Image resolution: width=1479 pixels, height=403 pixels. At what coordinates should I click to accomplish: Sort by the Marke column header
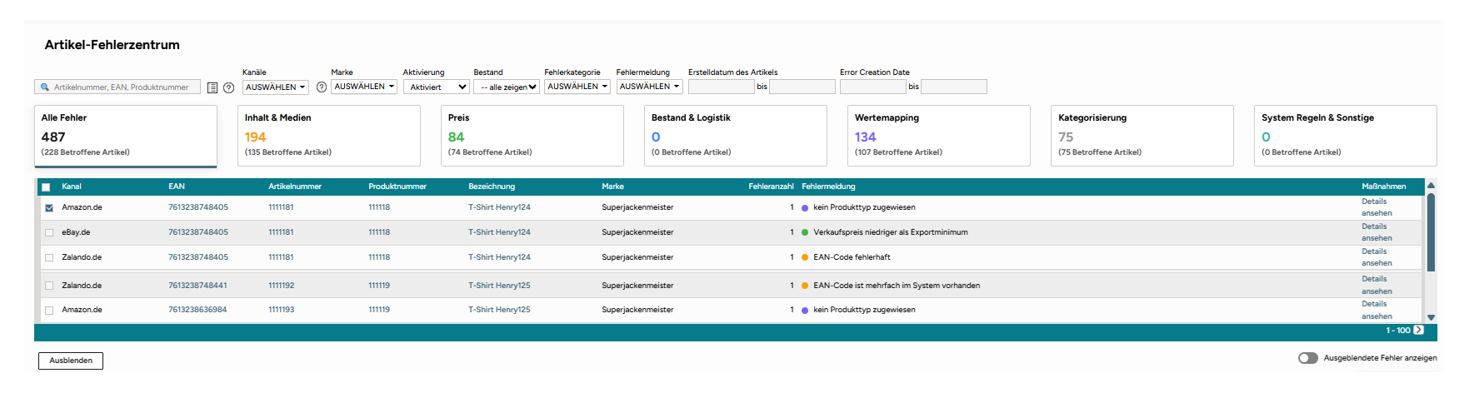point(612,187)
